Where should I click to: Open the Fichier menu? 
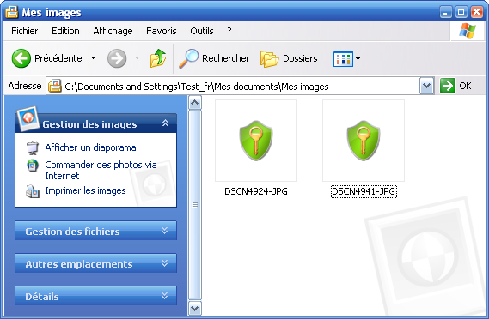[x=24, y=31]
